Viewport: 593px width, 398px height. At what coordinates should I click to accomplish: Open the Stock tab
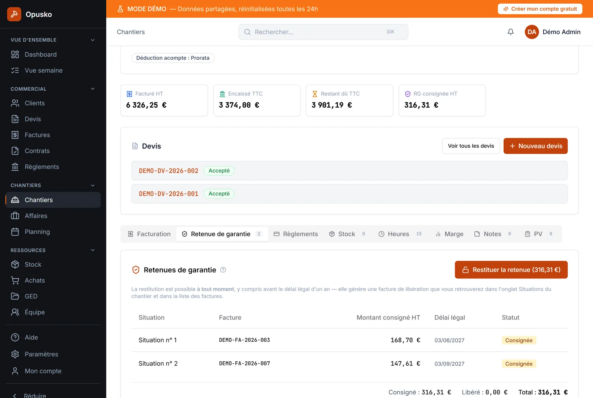(x=347, y=234)
